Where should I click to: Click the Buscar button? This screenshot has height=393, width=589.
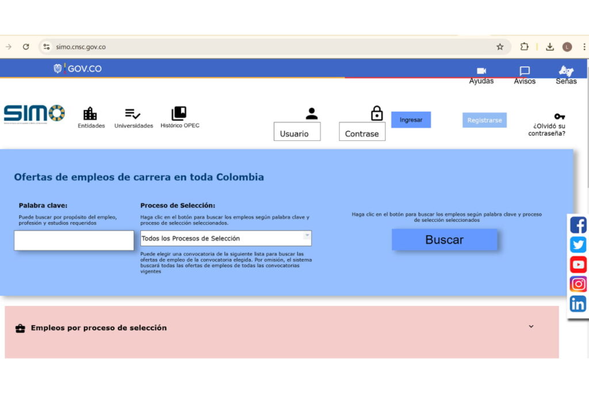444,239
